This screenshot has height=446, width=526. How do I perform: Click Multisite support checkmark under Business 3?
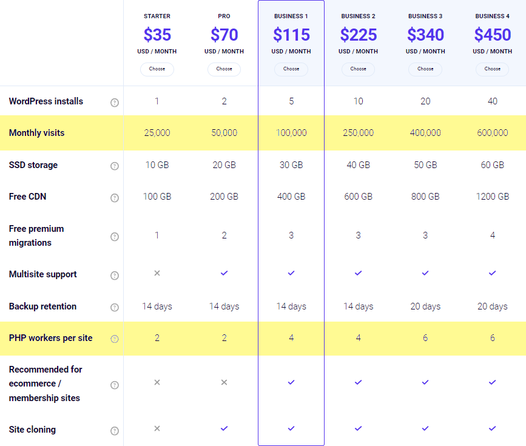click(x=425, y=273)
